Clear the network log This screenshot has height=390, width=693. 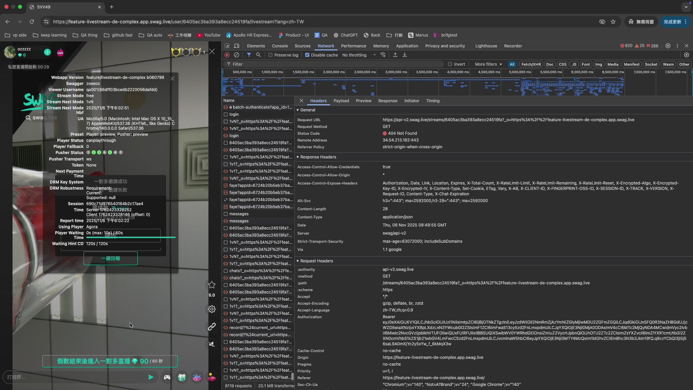[237, 55]
